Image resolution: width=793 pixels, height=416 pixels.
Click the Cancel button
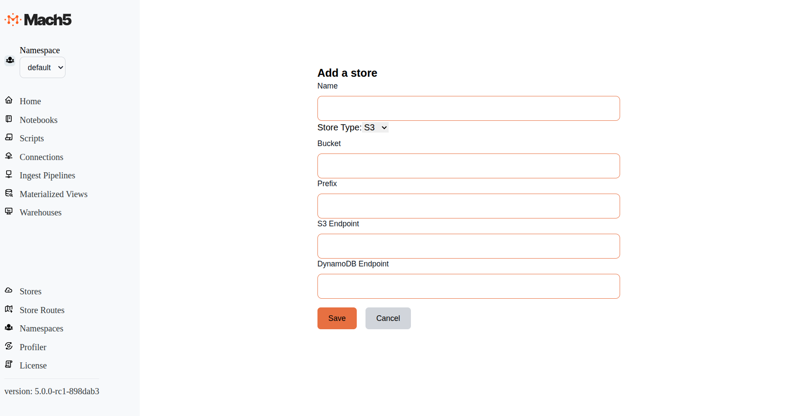click(x=388, y=318)
